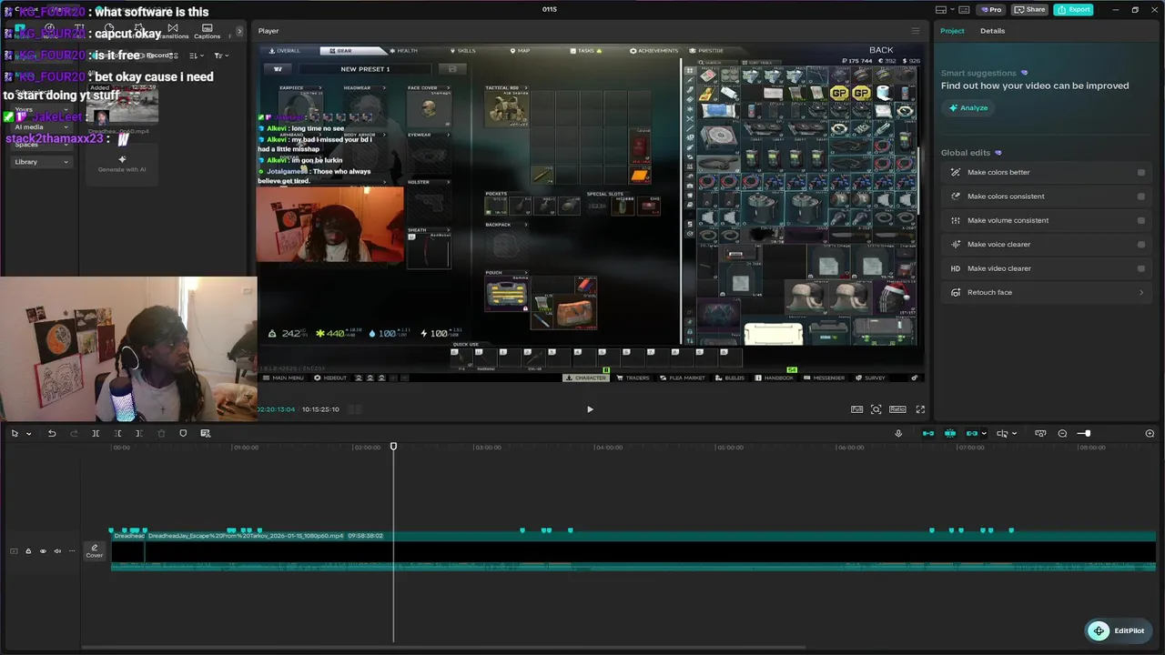The image size is (1165, 655).
Task: Open the Captions tab
Action: (207, 32)
